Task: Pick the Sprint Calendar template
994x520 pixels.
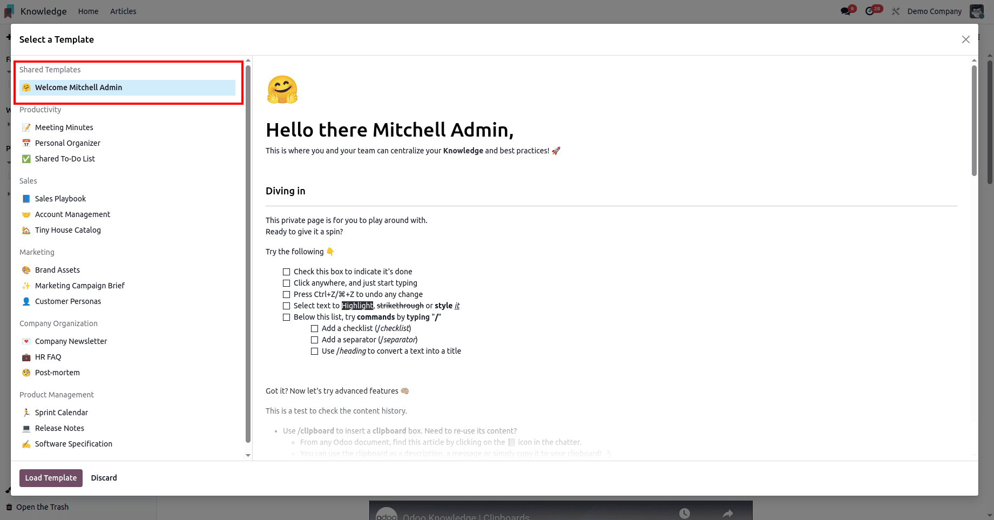Action: coord(127,413)
